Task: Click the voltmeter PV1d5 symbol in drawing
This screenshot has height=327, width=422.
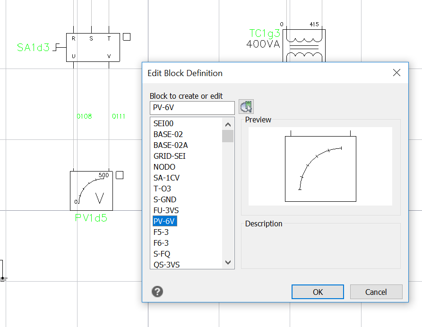Action: point(91,191)
